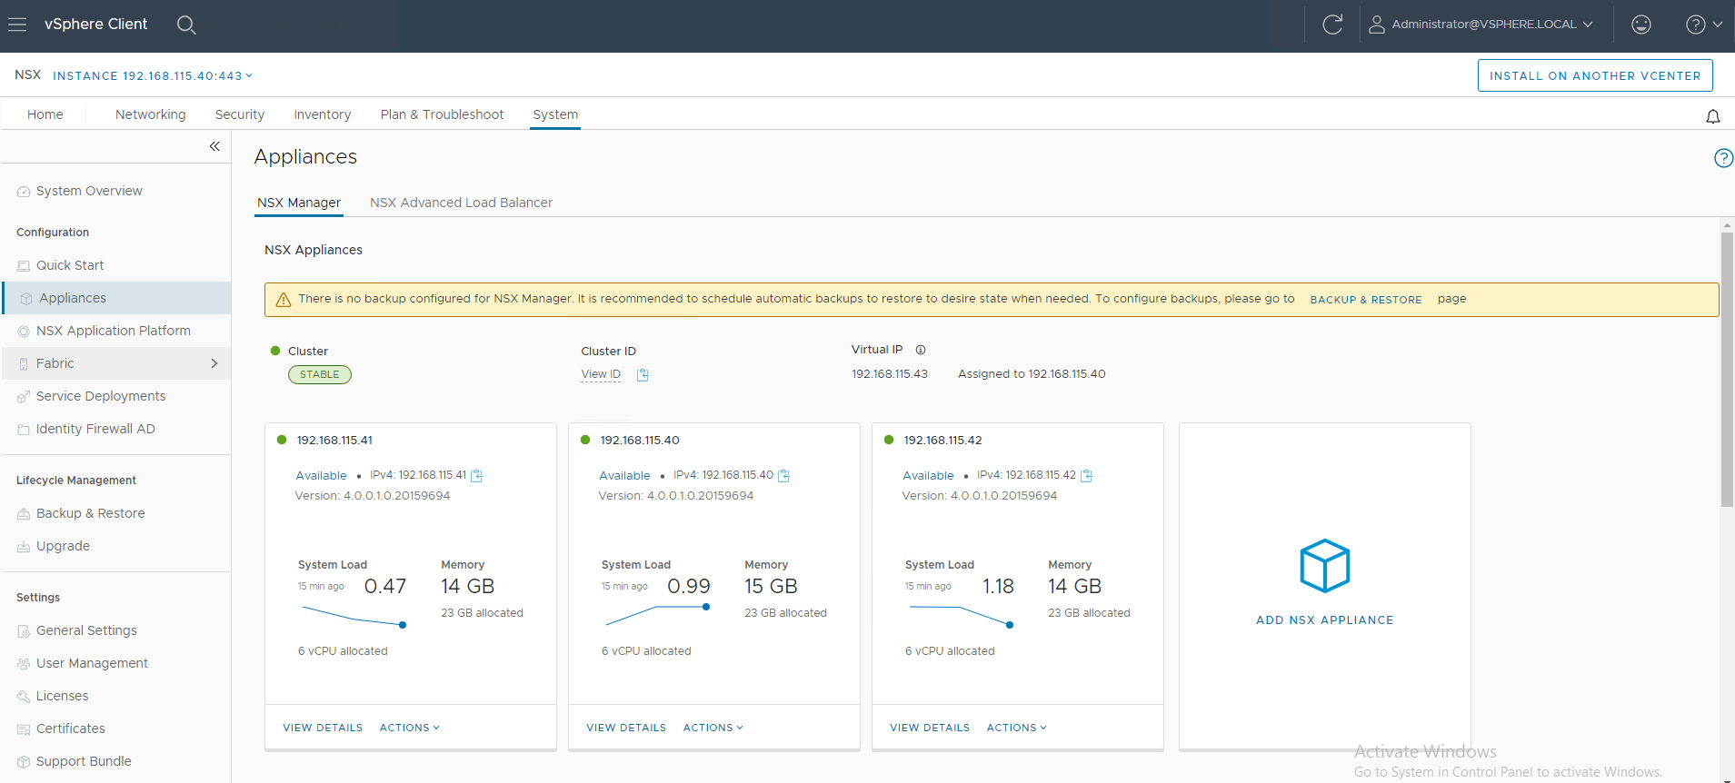Click the Add NSX Appliance label

coord(1325,620)
